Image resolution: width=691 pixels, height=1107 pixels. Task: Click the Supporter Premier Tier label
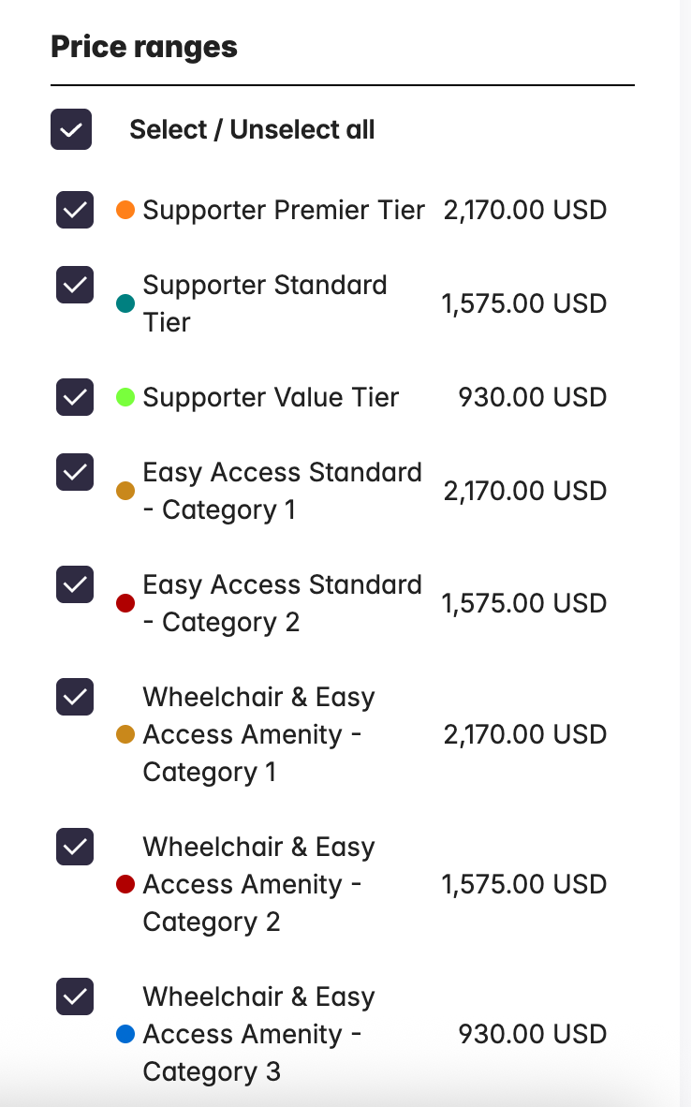pos(284,210)
